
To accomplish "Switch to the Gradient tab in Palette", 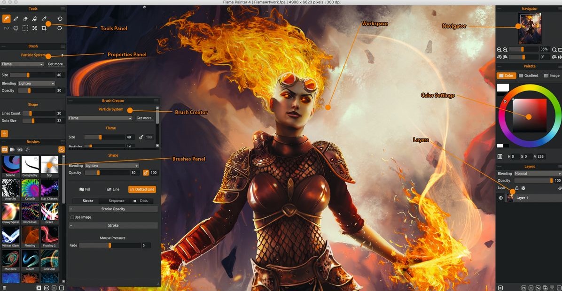I will pos(529,75).
